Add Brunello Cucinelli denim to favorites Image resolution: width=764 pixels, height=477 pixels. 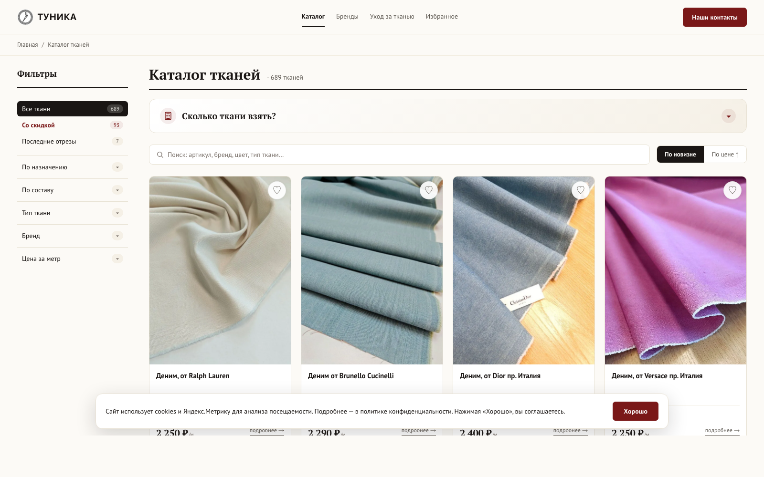429,190
